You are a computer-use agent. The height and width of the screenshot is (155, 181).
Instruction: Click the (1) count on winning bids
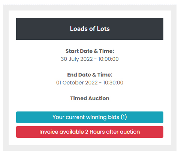pos(124,117)
